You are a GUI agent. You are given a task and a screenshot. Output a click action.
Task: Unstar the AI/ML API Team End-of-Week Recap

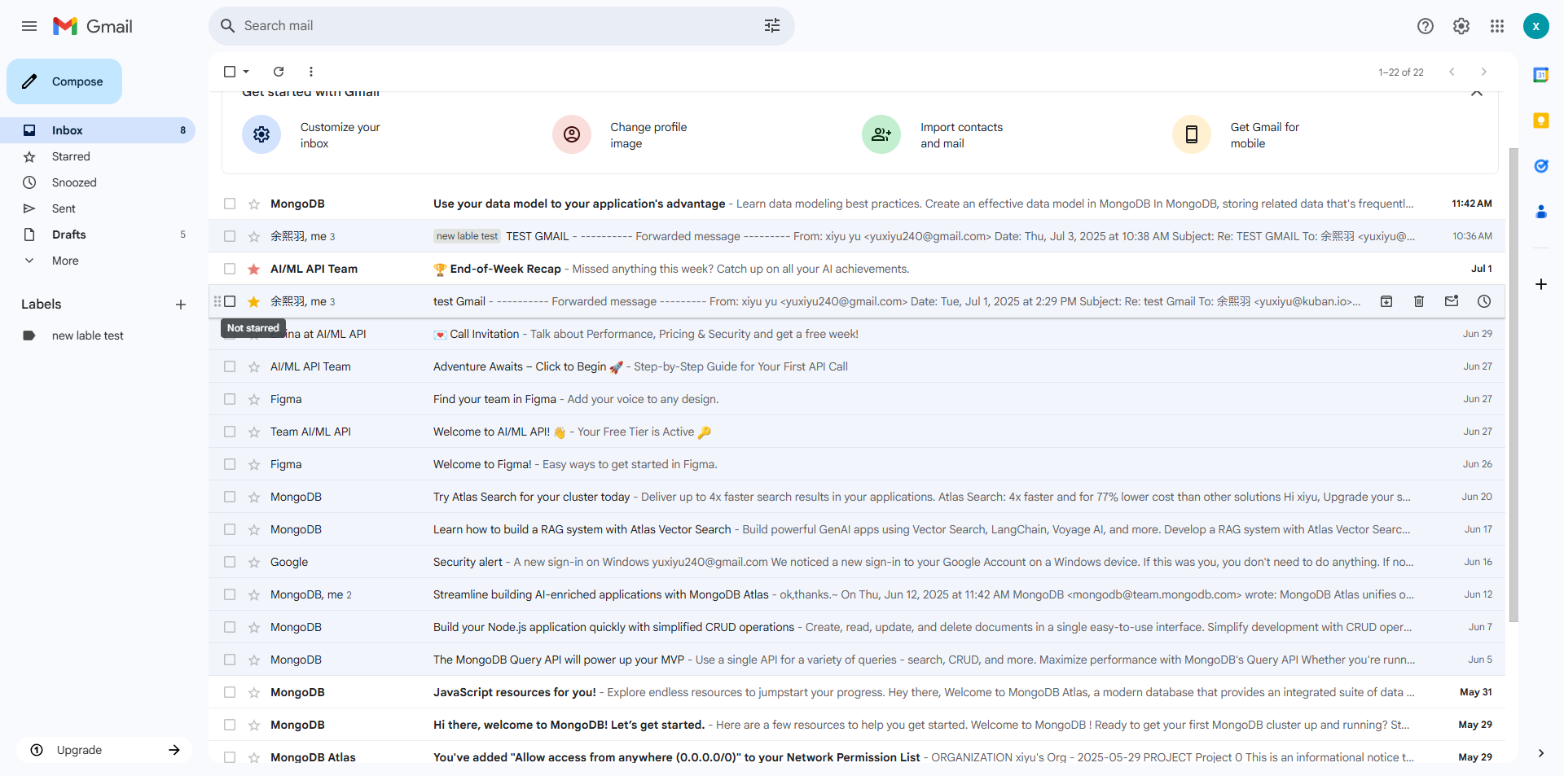[x=254, y=269]
